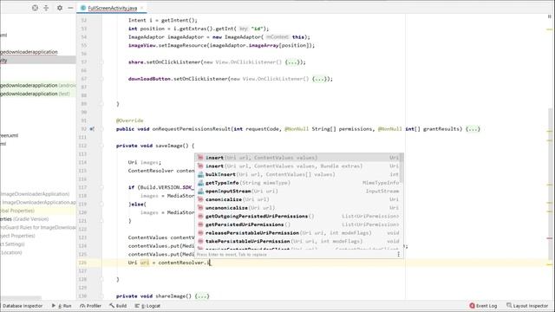The width and height of the screenshot is (555, 312).
Task: Switch to the FullScreenActivity.java editor tab
Action: [112, 8]
